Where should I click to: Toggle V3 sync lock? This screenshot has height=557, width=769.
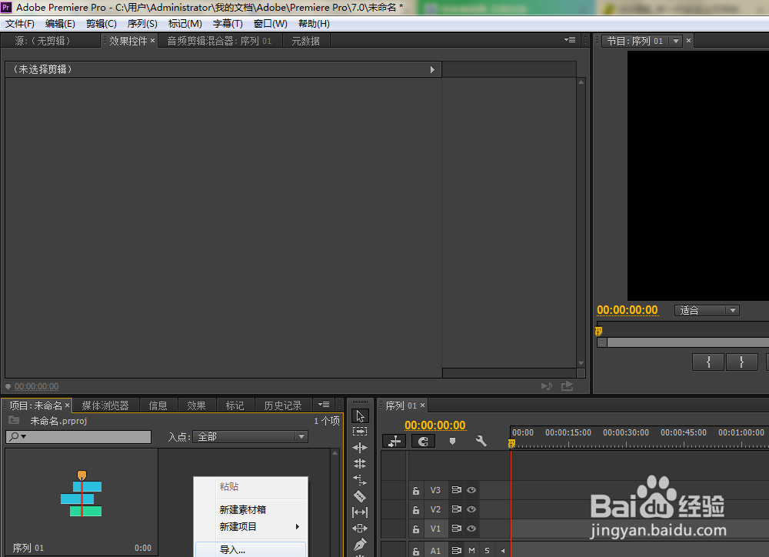(456, 490)
